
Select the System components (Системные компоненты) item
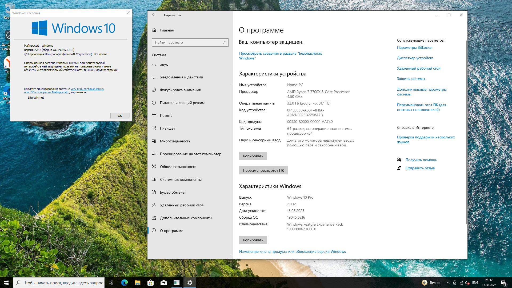[181, 179]
